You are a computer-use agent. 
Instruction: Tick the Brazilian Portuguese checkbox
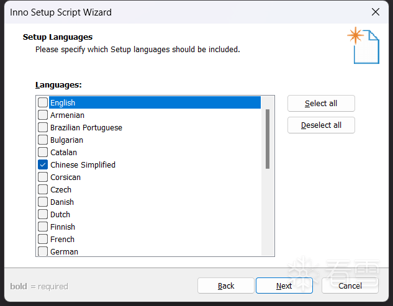[x=43, y=127]
